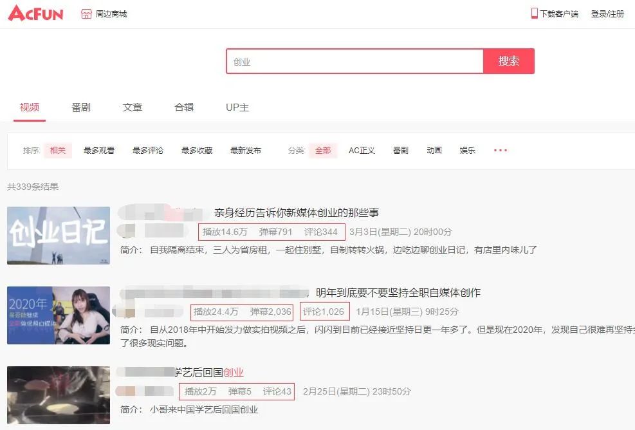Sort results by 最新发布
Image resolution: width=635 pixels, height=430 pixels.
(246, 151)
